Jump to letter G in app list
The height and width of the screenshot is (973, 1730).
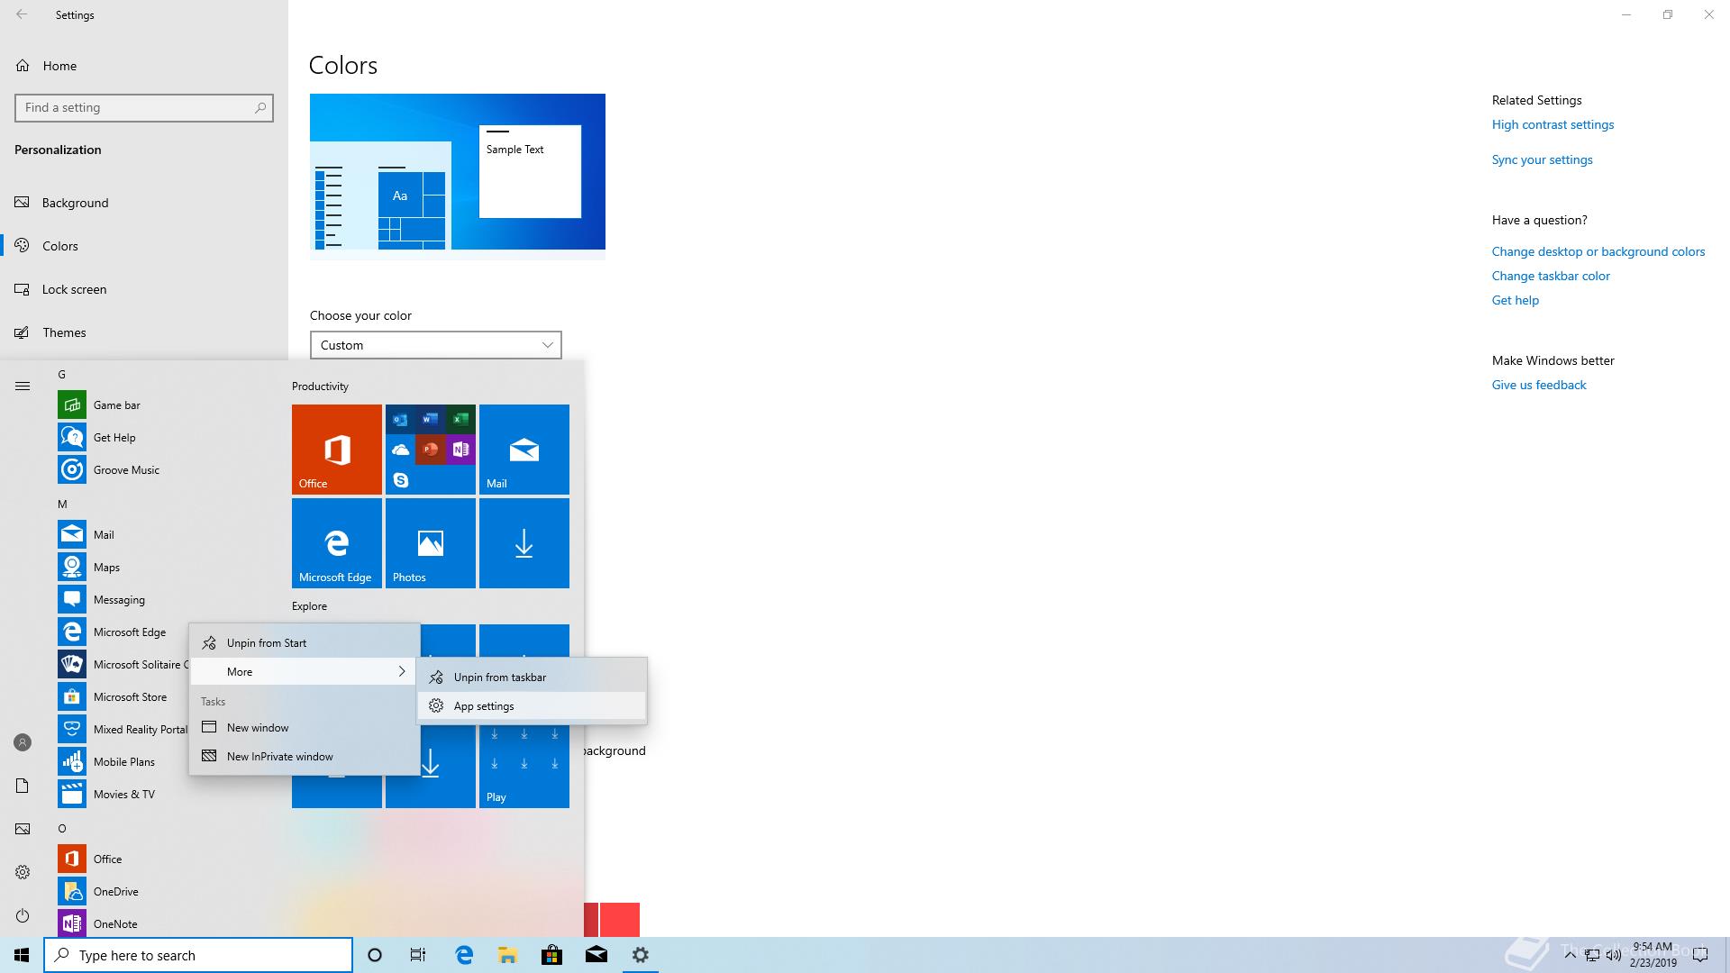pos(62,375)
